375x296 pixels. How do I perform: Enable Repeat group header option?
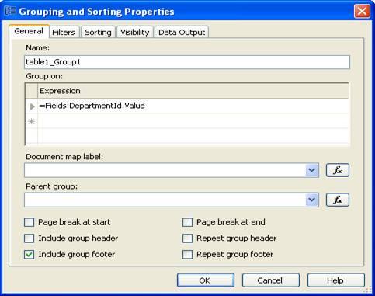click(187, 239)
